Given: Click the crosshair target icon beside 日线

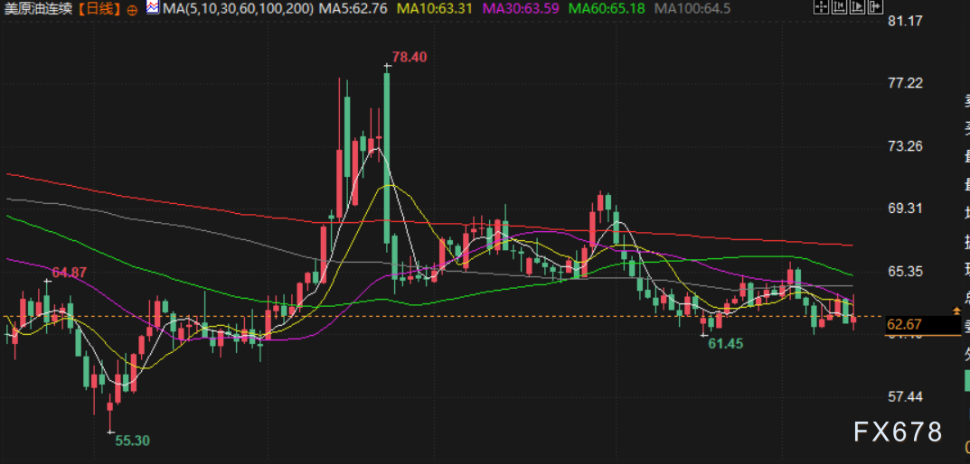Looking at the screenshot, I should (134, 9).
